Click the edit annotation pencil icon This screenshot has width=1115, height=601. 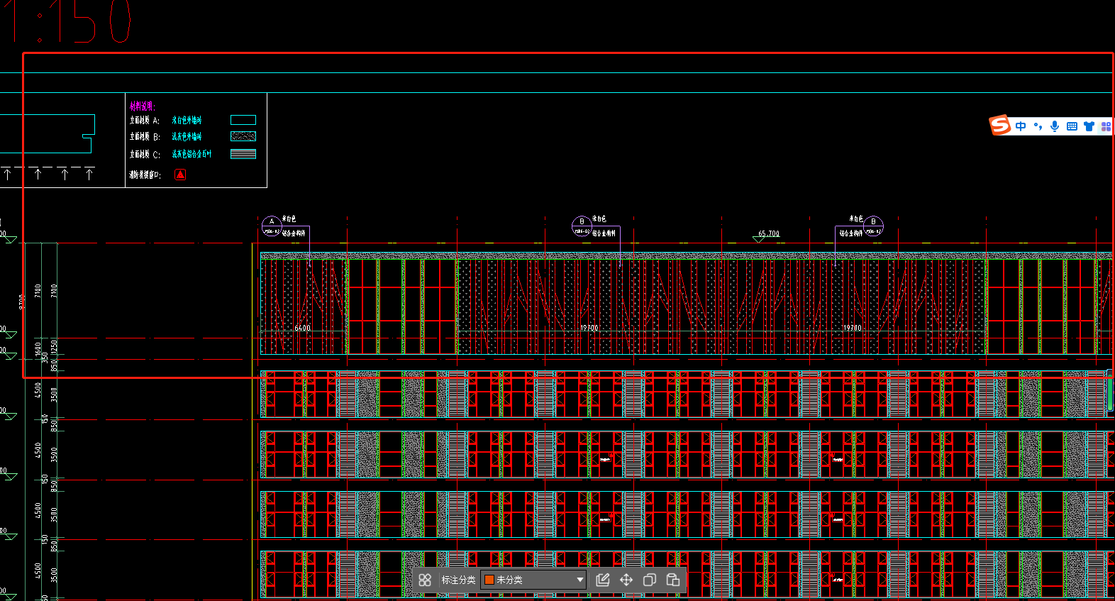[x=603, y=580]
